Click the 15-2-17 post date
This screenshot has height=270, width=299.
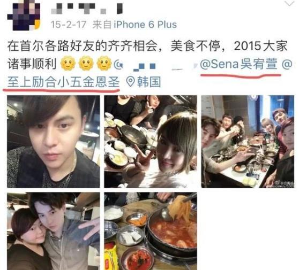pos(69,25)
